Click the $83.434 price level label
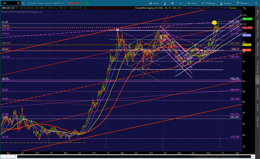The height and width of the screenshot is (159, 260). pyautogui.click(x=235, y=114)
